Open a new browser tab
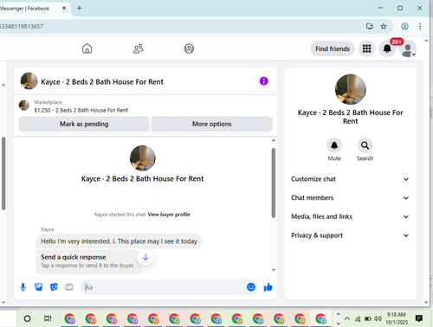 point(80,8)
